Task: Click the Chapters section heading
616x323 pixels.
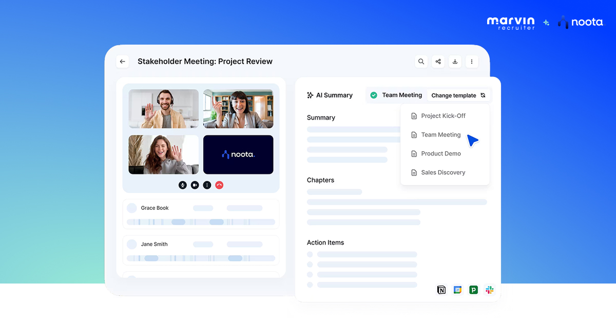Action: point(320,180)
